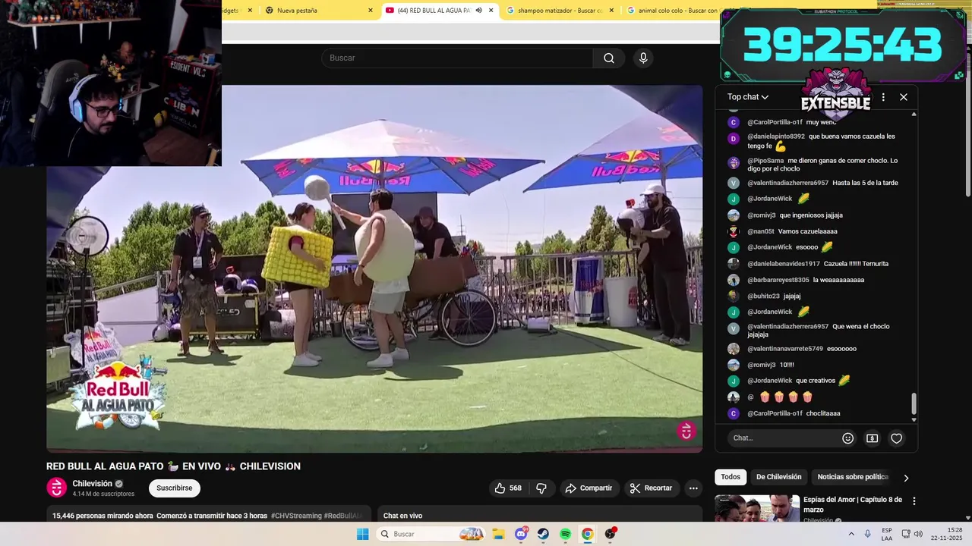Click the taskbar microphone tray icon
Viewport: 972px width, 546px height.
(868, 534)
